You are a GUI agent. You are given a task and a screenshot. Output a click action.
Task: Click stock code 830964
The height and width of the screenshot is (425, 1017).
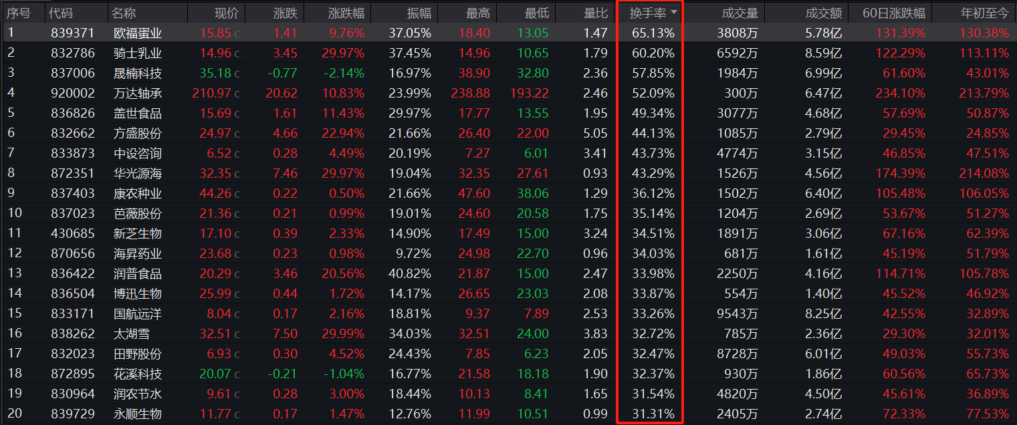[x=73, y=394]
